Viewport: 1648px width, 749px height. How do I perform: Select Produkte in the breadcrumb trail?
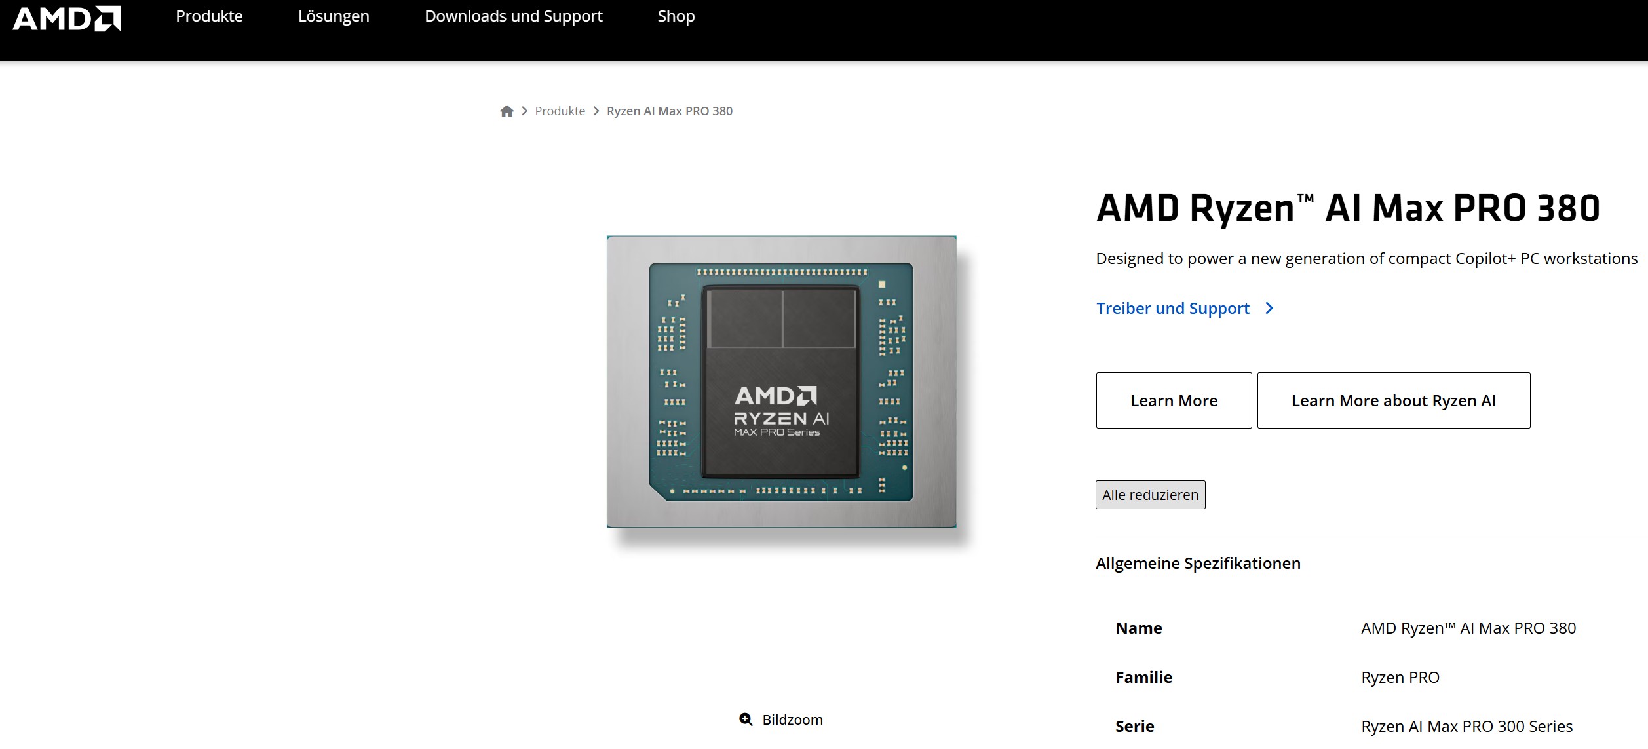click(x=559, y=111)
